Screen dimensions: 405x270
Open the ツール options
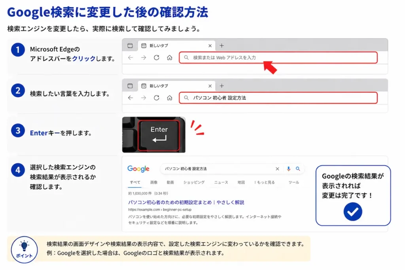294,182
